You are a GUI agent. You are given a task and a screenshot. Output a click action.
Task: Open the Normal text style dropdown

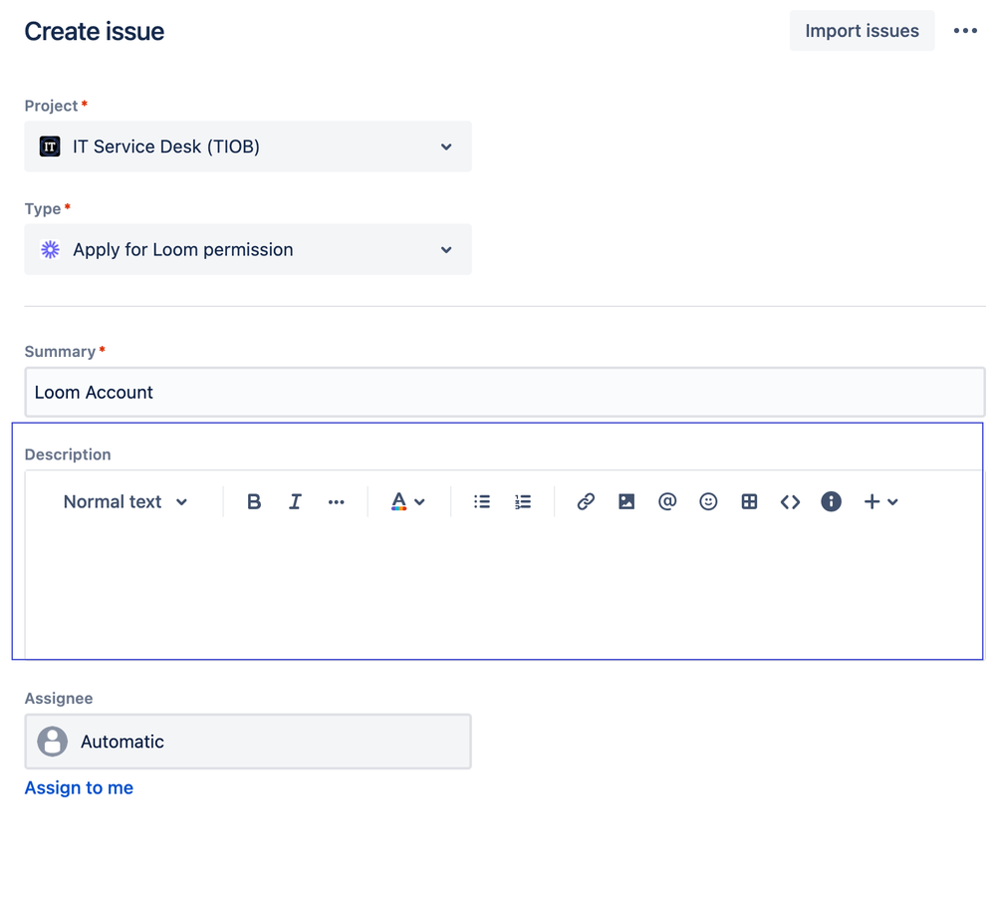(x=125, y=501)
